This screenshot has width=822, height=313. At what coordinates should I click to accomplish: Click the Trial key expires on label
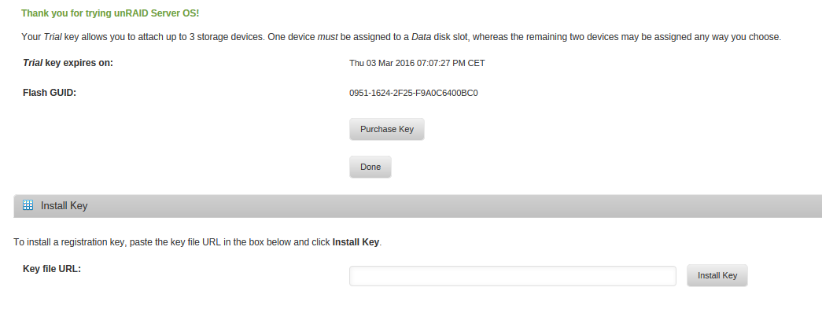coord(68,63)
